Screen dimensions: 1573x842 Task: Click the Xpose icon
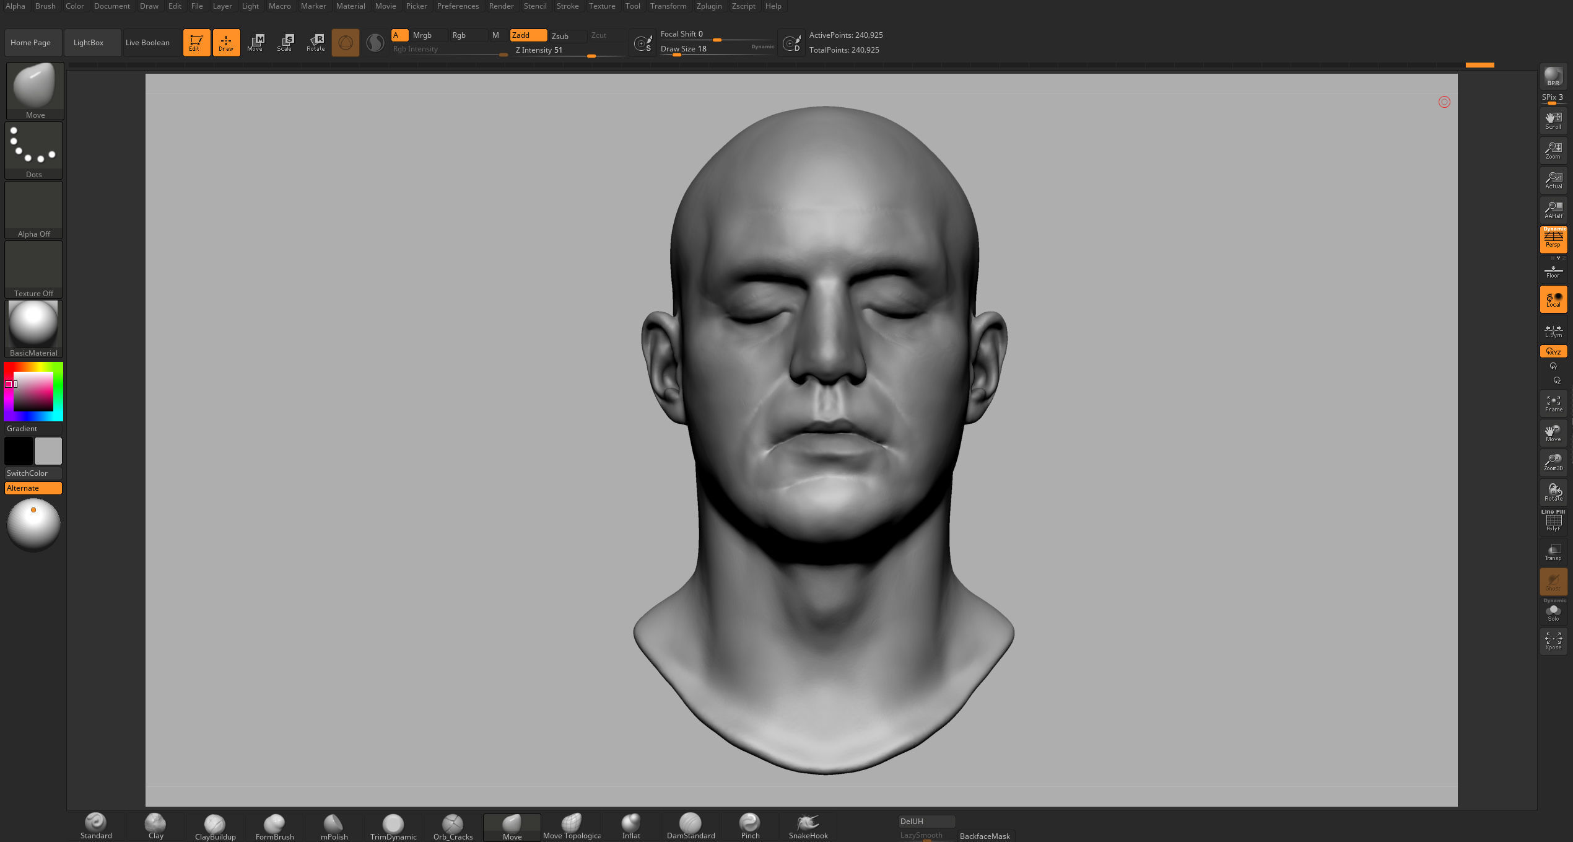(1553, 641)
